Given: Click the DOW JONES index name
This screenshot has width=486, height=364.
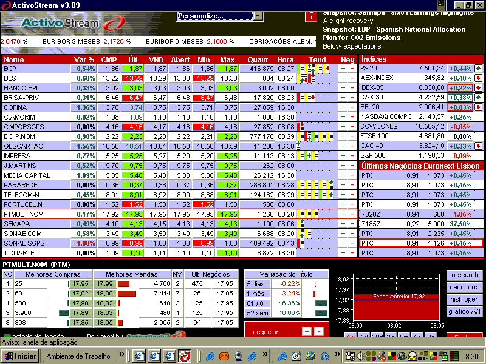Looking at the screenshot, I should 378,126.
